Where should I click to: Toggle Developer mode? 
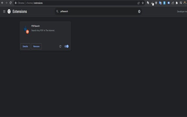point(182,12)
